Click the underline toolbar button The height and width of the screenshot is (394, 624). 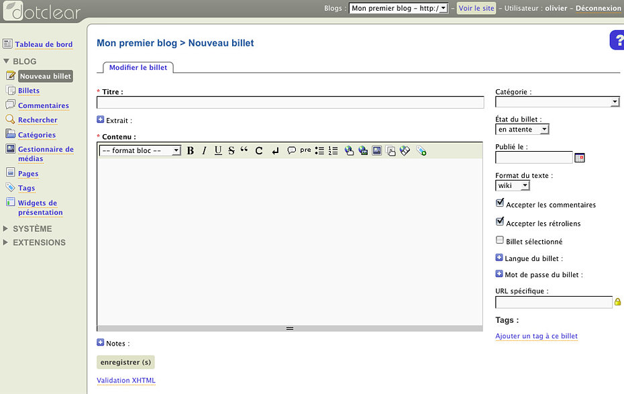click(218, 151)
